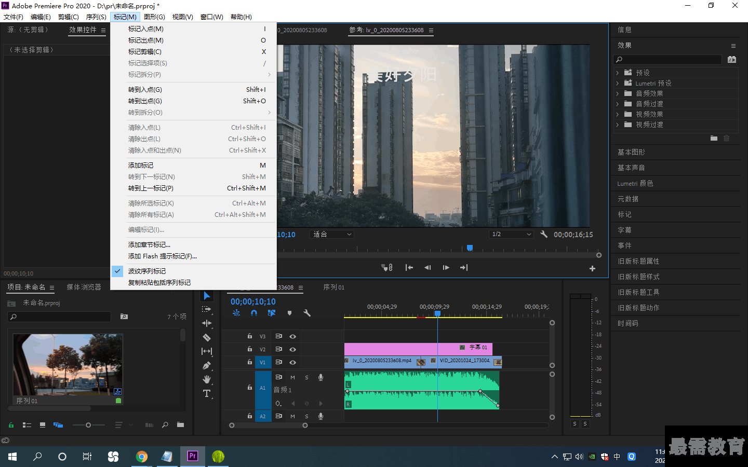Select the Razor tool
This screenshot has height=467, width=748.
pos(207,337)
